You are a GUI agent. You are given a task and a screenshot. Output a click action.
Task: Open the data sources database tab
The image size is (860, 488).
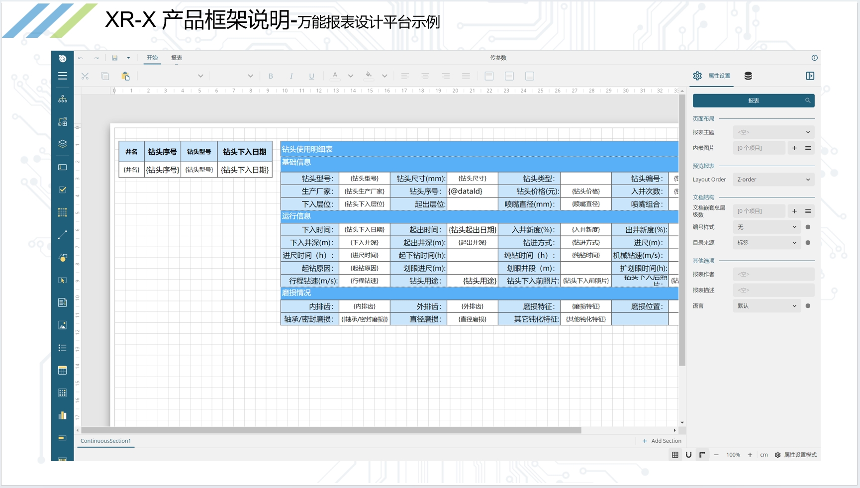pyautogui.click(x=748, y=76)
